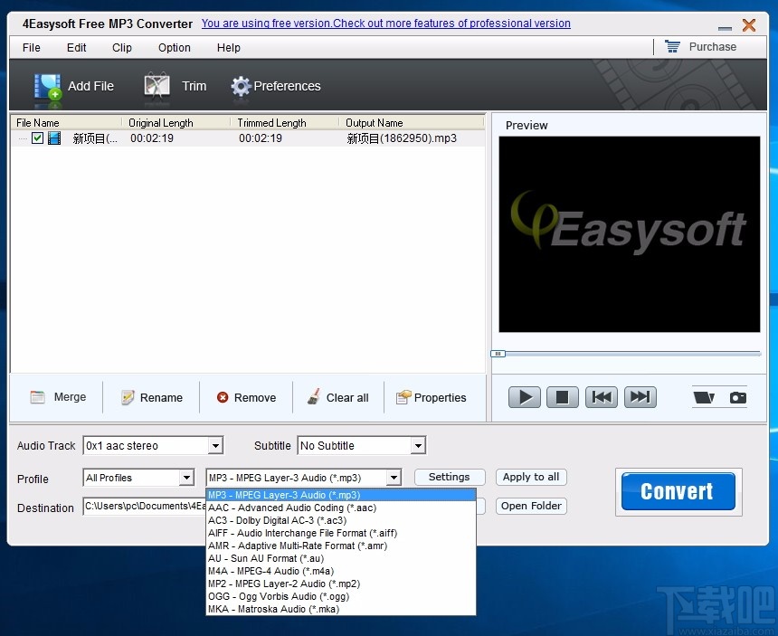The width and height of the screenshot is (778, 636).
Task: Open the Option menu
Action: click(x=174, y=47)
